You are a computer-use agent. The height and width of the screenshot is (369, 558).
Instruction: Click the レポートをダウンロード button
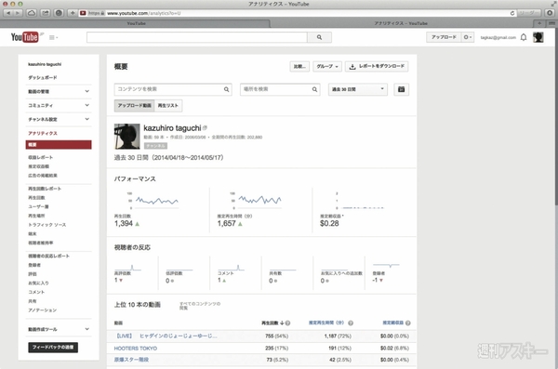[377, 67]
